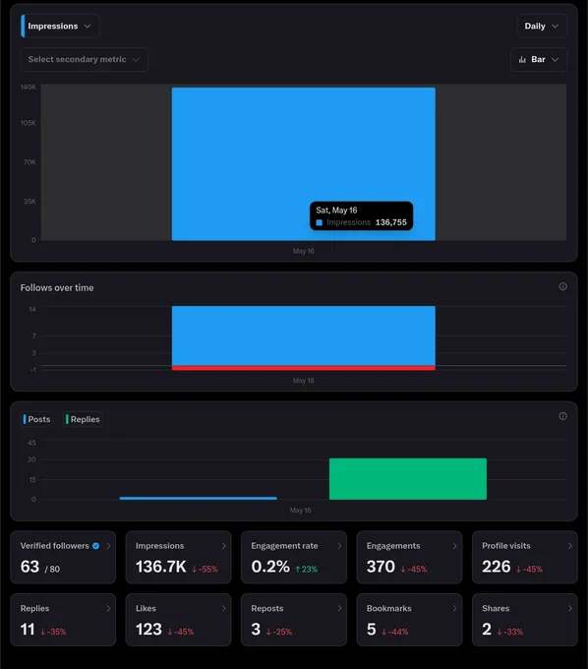This screenshot has height=669, width=588.
Task: Click the -44% change on Bookmarks card
Action: [395, 632]
